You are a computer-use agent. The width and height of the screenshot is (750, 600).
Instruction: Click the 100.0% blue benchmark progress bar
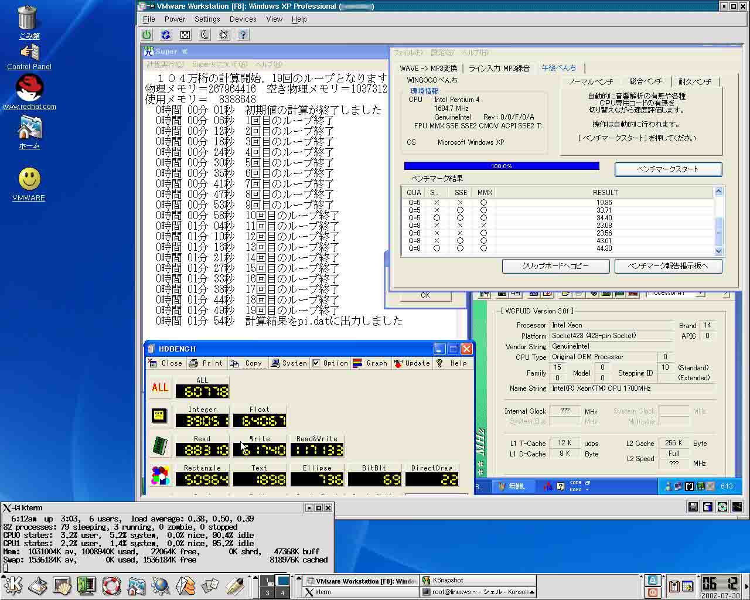click(502, 166)
